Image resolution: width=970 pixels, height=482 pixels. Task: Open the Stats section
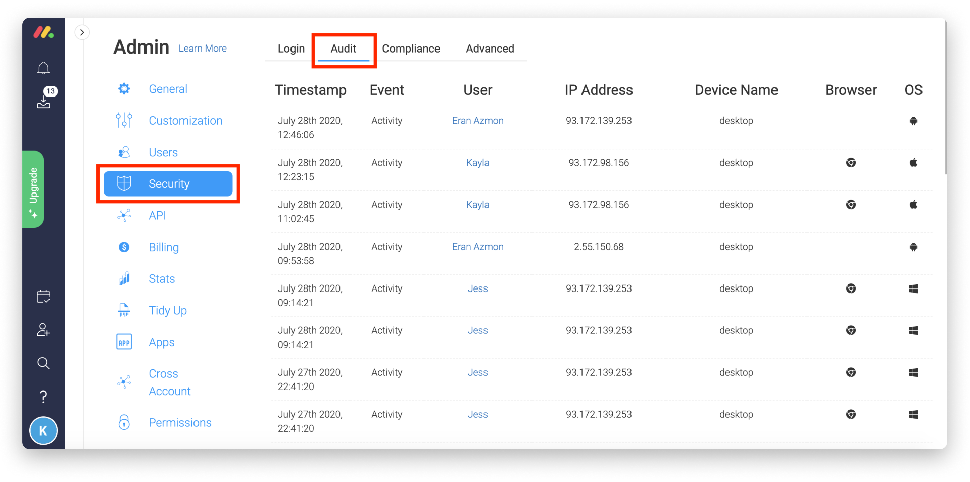162,279
